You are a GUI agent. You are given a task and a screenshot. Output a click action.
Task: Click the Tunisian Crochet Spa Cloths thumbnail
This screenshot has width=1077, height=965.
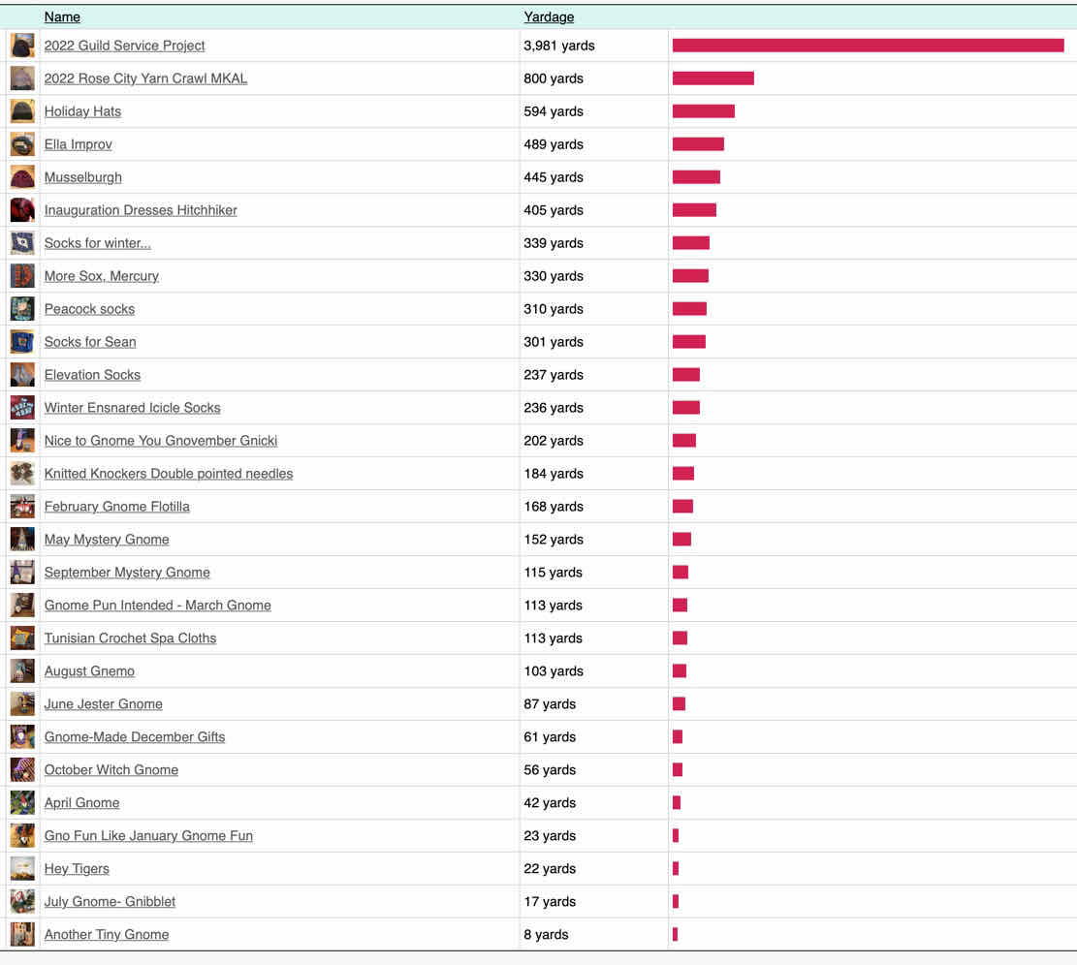click(22, 638)
